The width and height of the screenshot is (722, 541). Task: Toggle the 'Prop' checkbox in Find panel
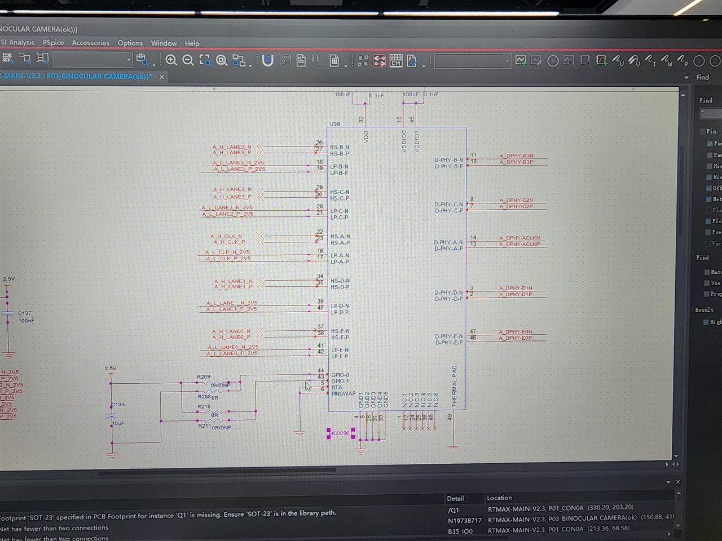click(x=707, y=294)
